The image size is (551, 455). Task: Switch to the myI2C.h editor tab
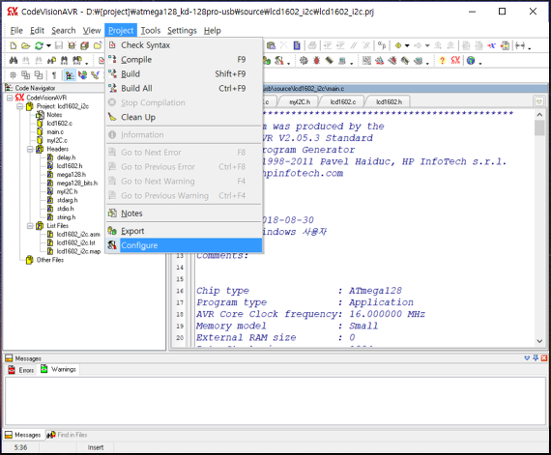pyautogui.click(x=300, y=101)
